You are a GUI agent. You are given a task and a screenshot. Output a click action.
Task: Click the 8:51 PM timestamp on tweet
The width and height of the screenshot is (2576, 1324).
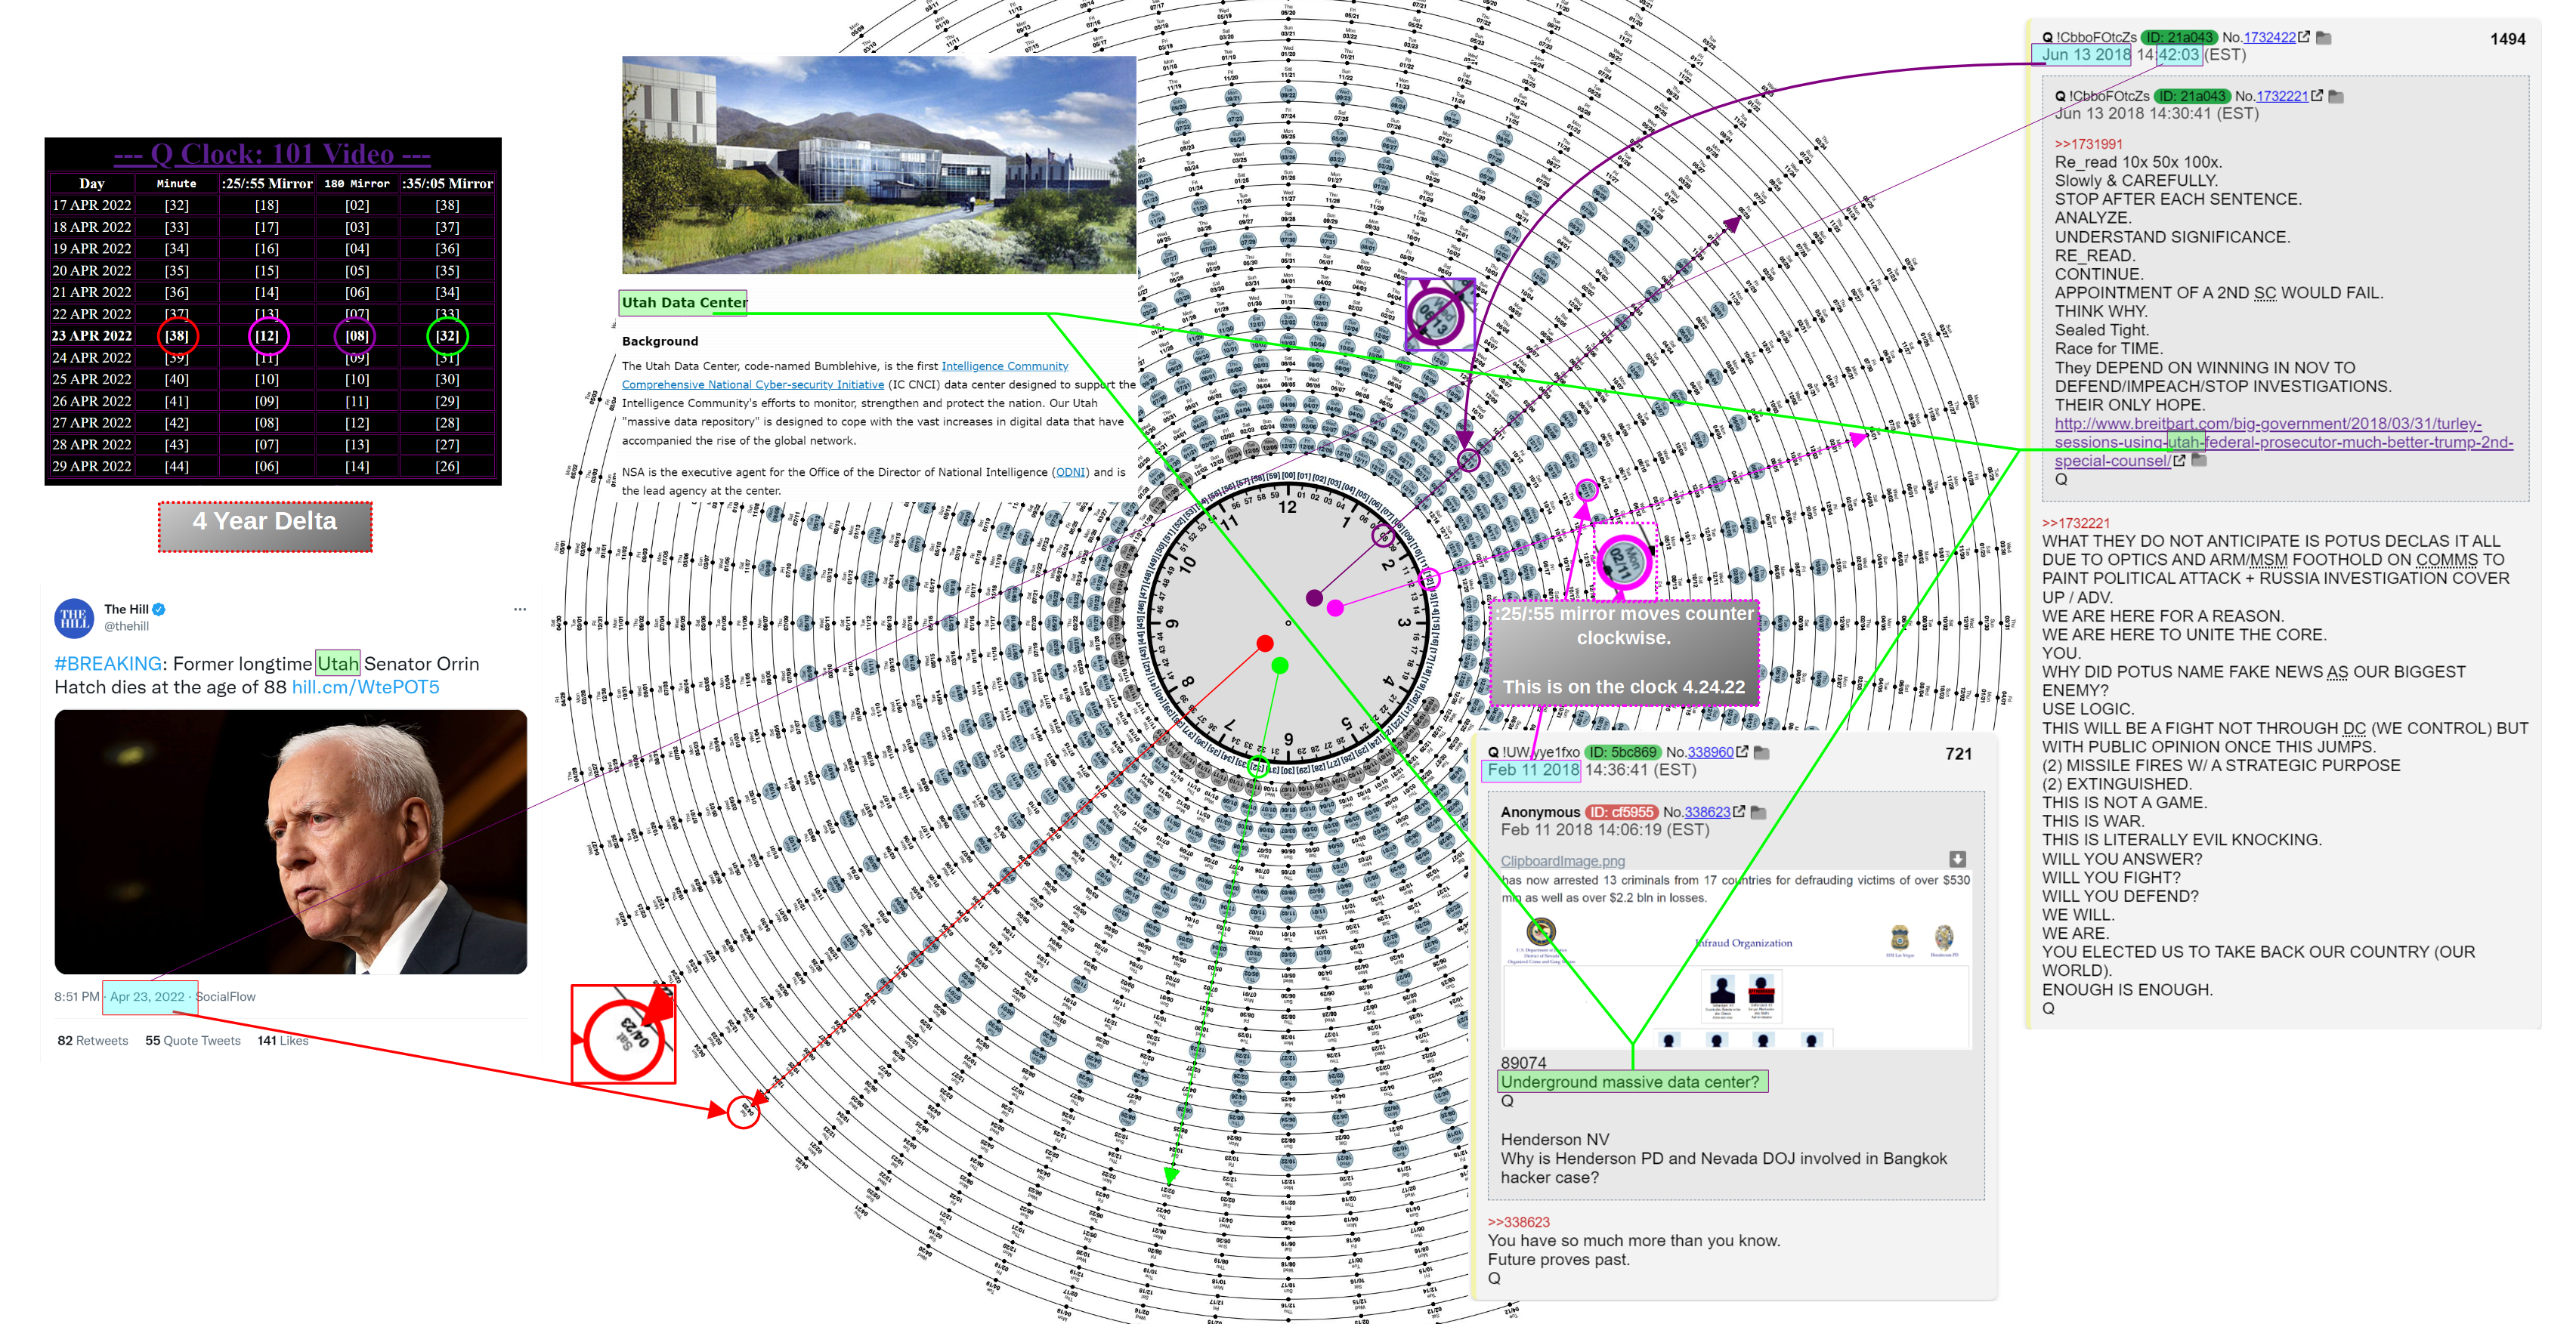point(77,996)
